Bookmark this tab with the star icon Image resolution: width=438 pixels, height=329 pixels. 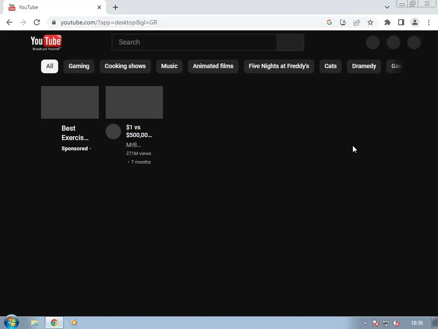(370, 22)
